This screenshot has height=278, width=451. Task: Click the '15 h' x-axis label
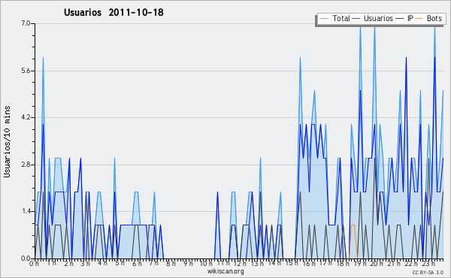pyautogui.click(x=292, y=263)
